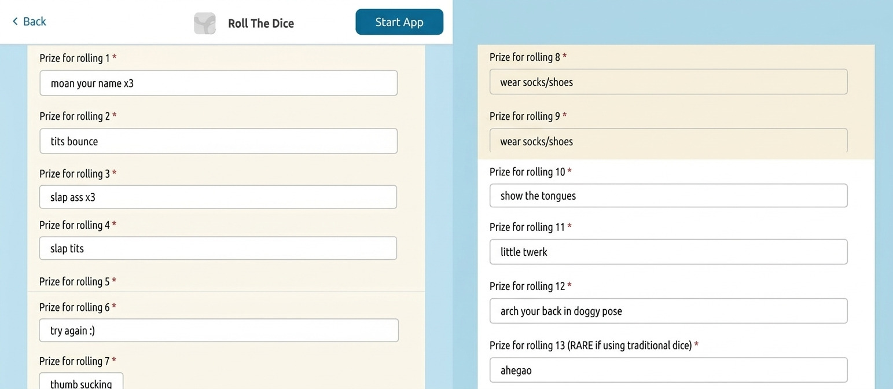Go back using the Back link
This screenshot has height=389, width=893.
pyautogui.click(x=29, y=21)
